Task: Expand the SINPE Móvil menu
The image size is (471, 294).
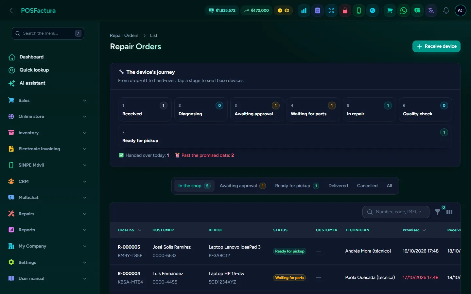Action: coord(47,165)
